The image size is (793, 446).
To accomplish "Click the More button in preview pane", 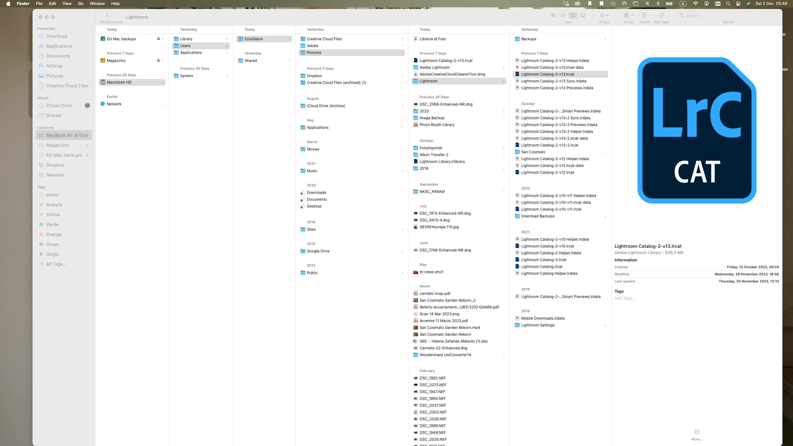I will (x=697, y=432).
